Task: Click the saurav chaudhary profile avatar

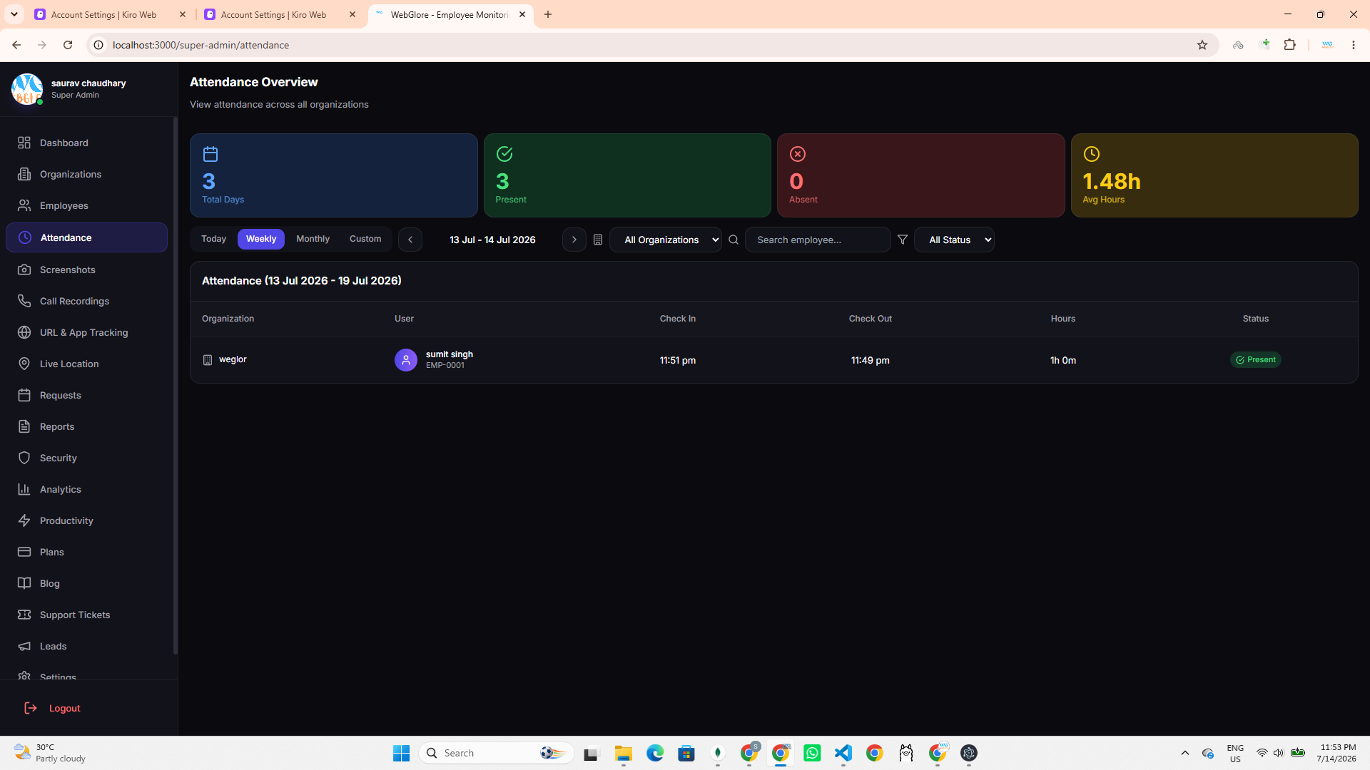Action: [x=27, y=89]
